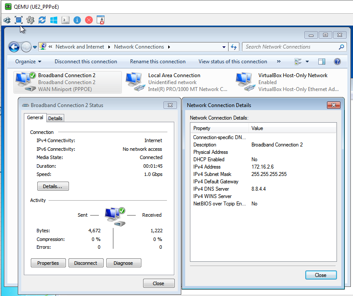This screenshot has height=296, width=353.
Task: Navigate back using the back arrow
Action: point(14,47)
